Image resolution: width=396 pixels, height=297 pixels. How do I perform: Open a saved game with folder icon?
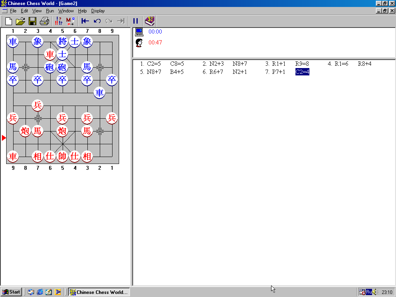click(20, 21)
